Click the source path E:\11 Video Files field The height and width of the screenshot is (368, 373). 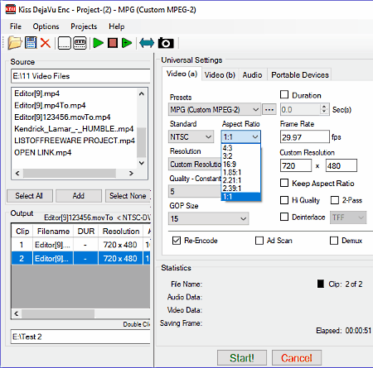point(80,76)
